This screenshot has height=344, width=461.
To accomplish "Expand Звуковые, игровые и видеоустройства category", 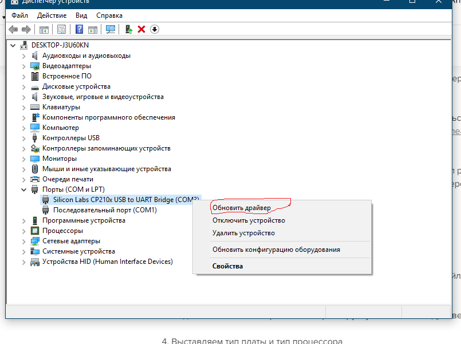I will [x=24, y=97].
